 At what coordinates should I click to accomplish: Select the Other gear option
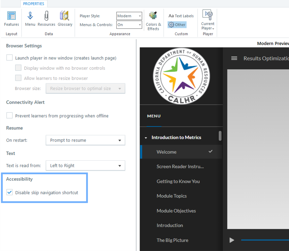[177, 25]
